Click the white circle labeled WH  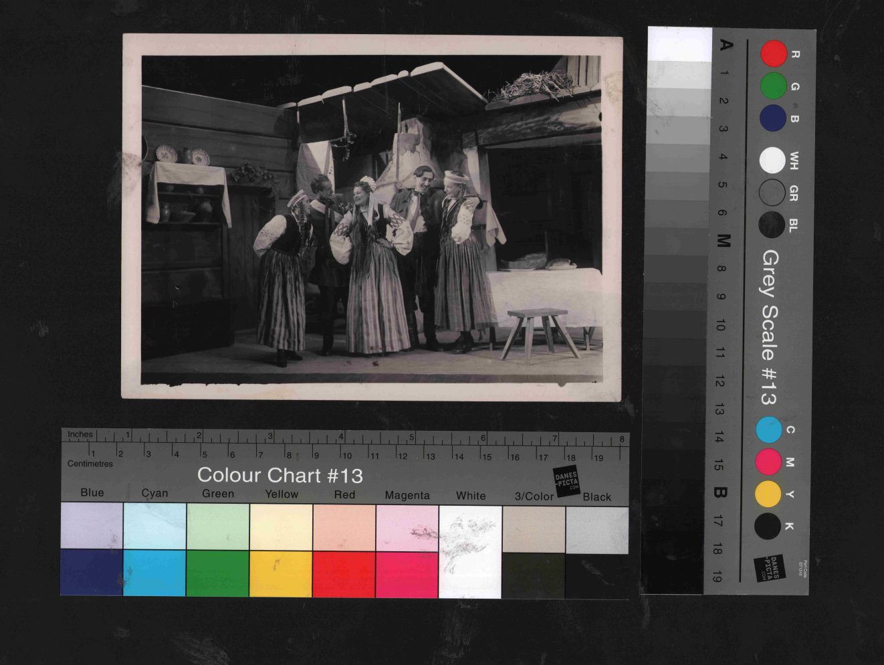click(772, 160)
